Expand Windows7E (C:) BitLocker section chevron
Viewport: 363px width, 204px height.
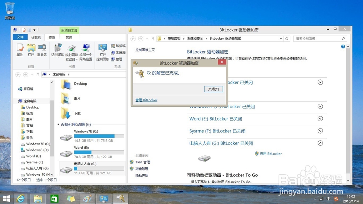[x=320, y=106]
